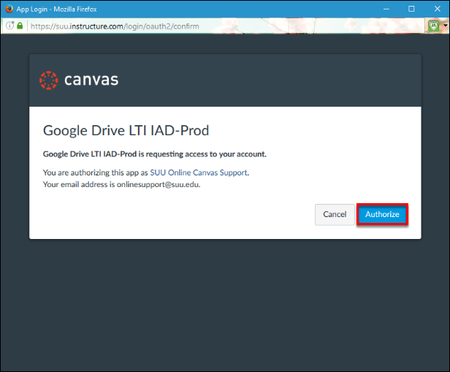
Task: Click the 'requesting access to your account' text
Action: (x=206, y=154)
